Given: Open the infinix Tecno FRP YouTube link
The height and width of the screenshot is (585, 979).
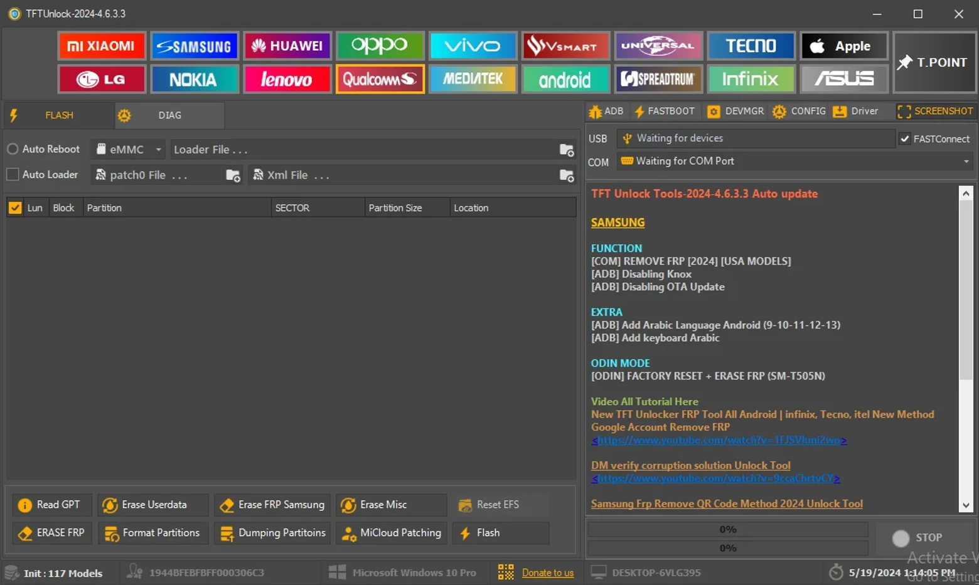Looking at the screenshot, I should click(719, 440).
